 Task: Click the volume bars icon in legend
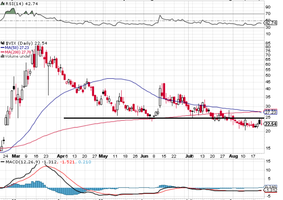tap(2, 57)
